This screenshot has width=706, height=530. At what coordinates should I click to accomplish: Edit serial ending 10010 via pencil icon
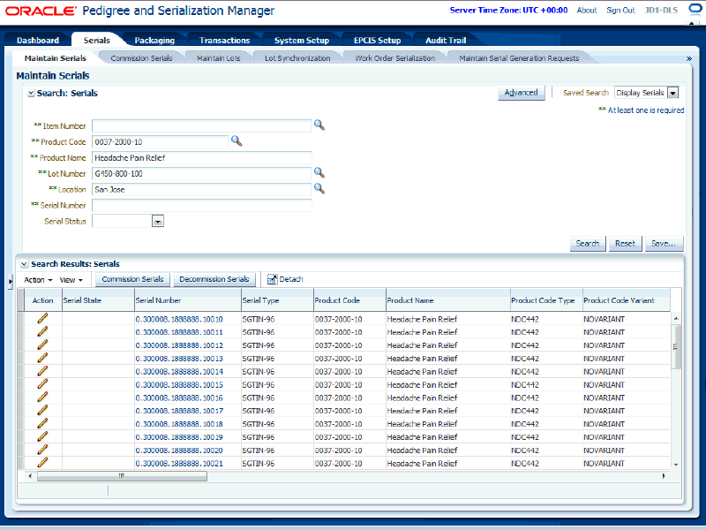click(x=42, y=319)
